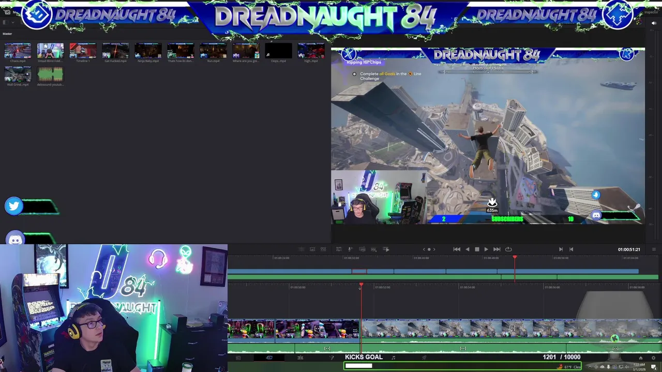Switch to the Fusion page icon
The height and width of the screenshot is (372, 662).
pos(331,358)
